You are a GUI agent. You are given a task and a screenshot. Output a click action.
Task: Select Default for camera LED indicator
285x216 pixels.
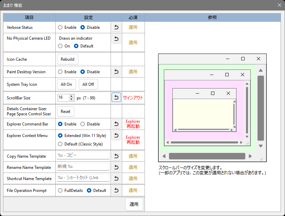76,46
